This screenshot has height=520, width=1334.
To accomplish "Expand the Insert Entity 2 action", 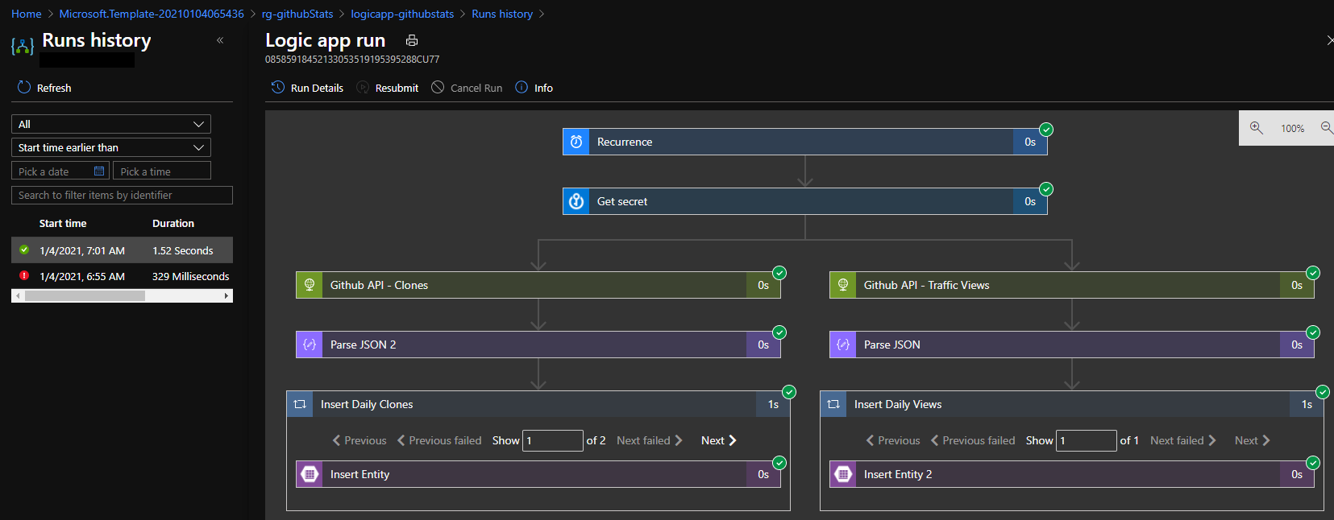I will pyautogui.click(x=1072, y=474).
